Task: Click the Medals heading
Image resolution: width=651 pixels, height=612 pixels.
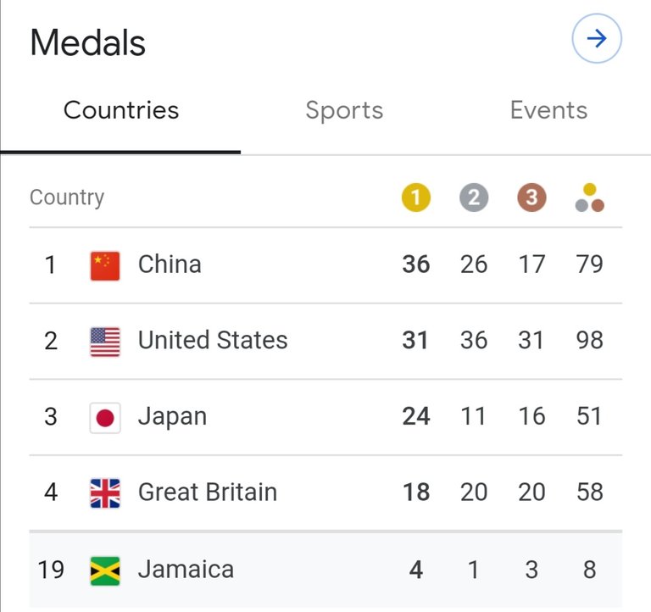Action: pos(87,42)
